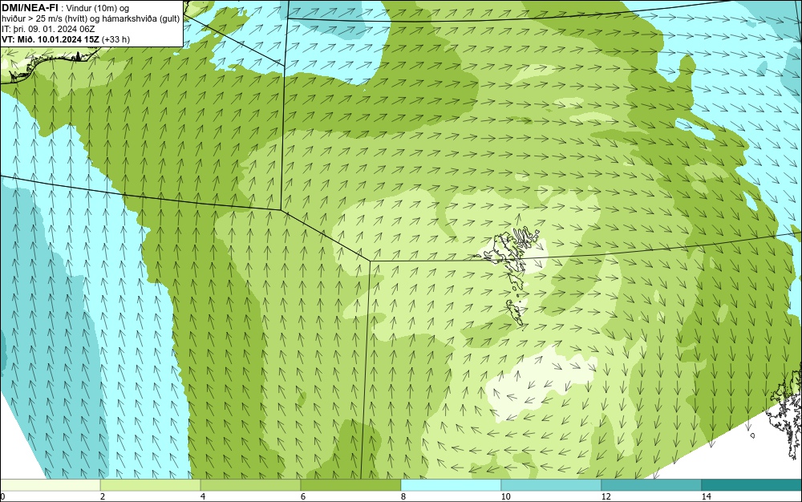802x502 pixels.
Task: Click the 10–12 m/s teal legend band
Action: [552, 484]
